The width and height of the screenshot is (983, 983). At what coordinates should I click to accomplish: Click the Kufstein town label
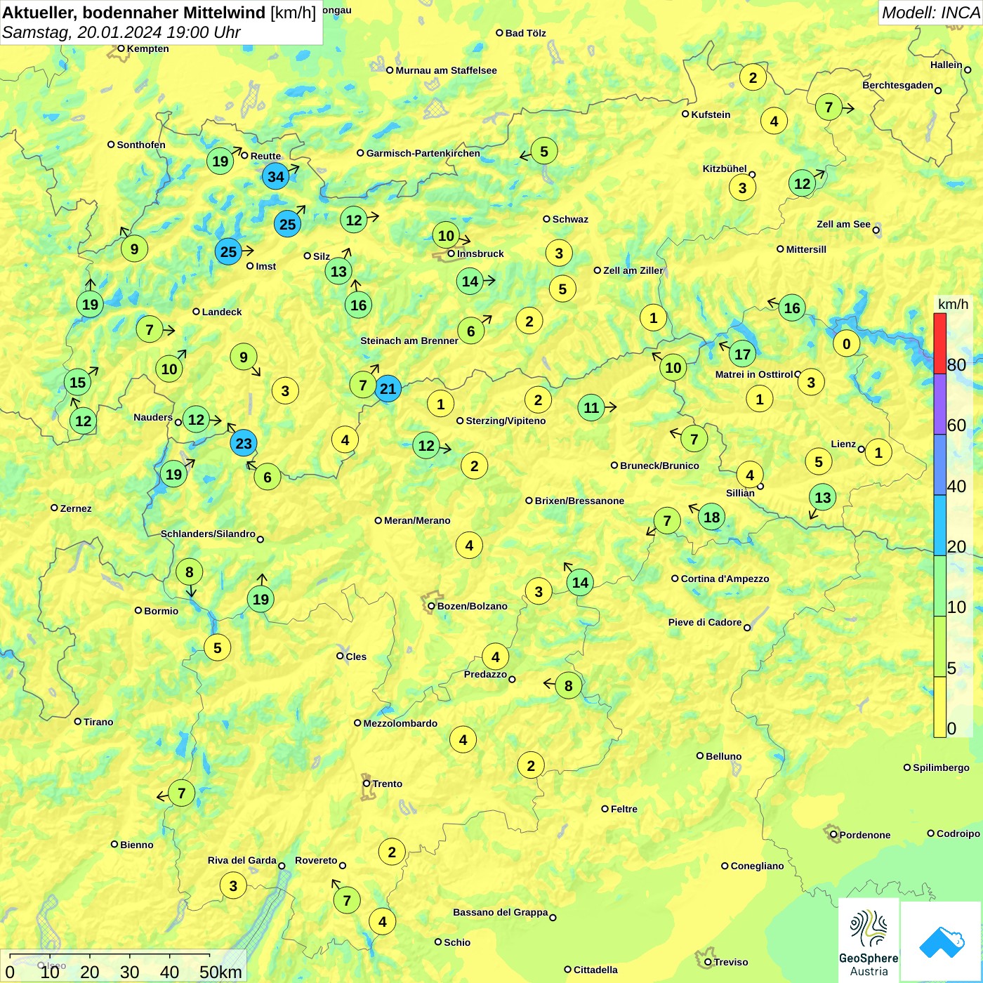711,114
